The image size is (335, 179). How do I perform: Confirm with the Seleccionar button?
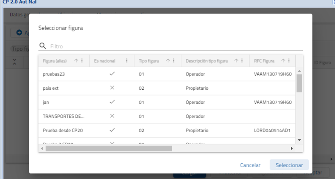[x=289, y=165]
